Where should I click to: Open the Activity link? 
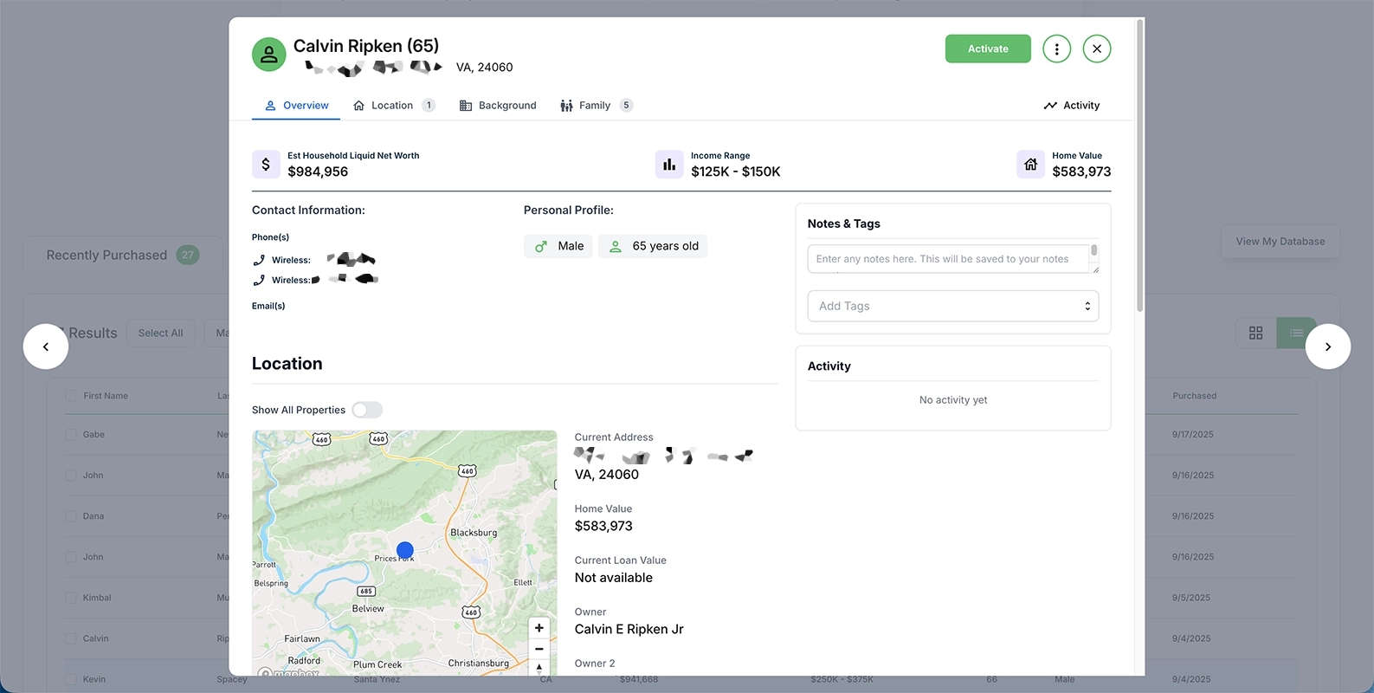click(x=1072, y=106)
